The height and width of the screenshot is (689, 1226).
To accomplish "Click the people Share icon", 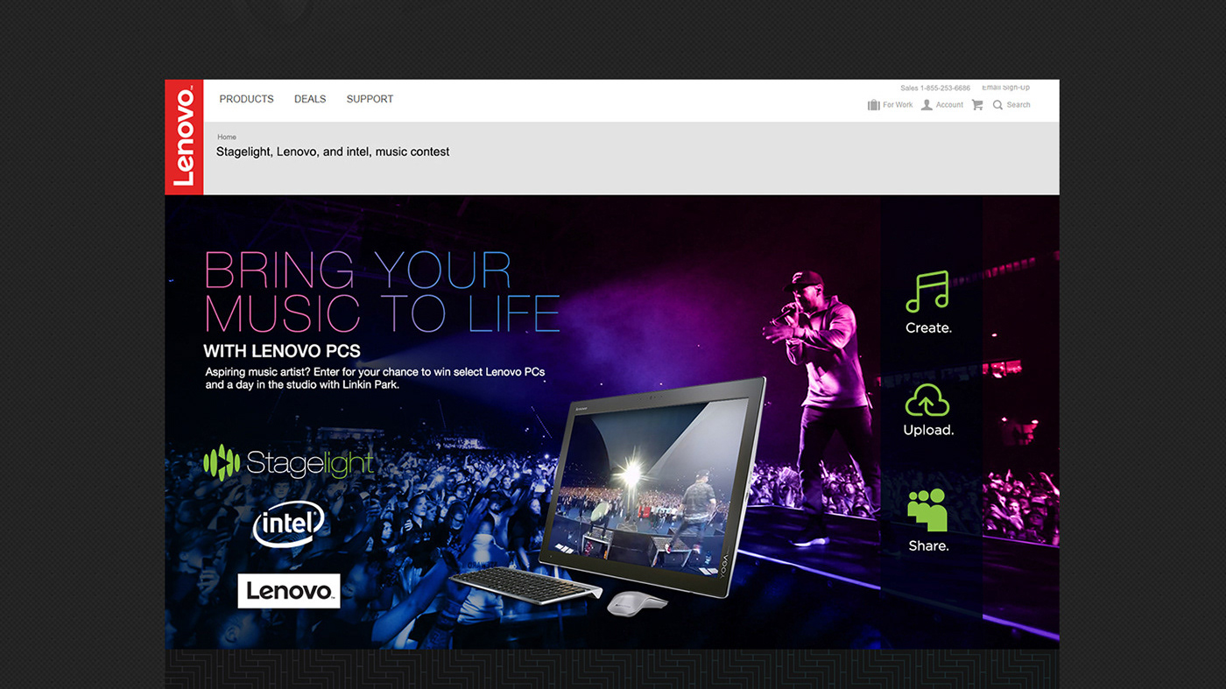I will coord(927,510).
